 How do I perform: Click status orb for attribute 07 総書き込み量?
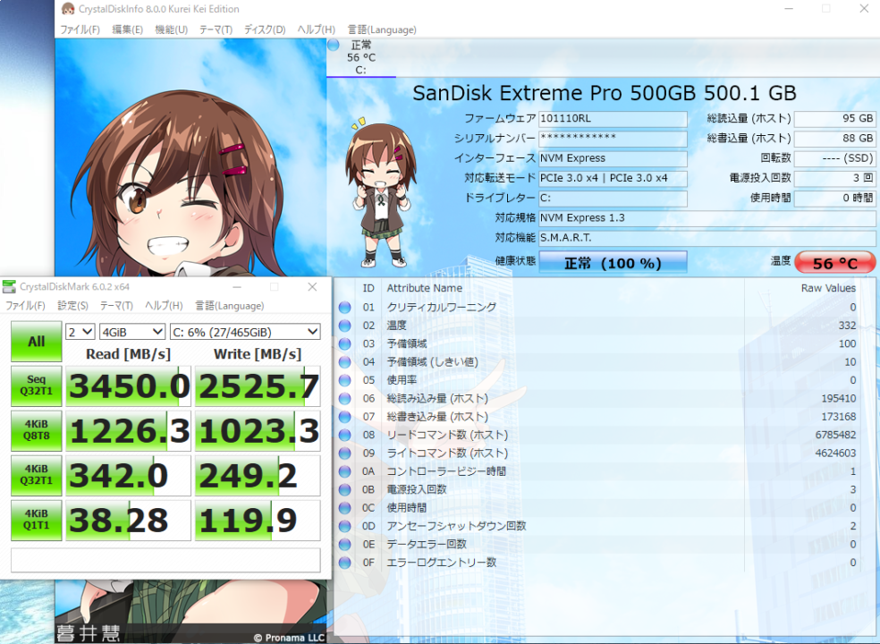[344, 417]
